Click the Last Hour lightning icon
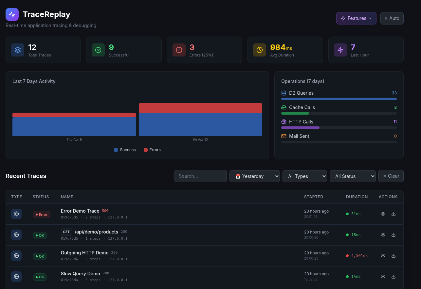Viewport: 421px width, 289px height. (x=340, y=50)
